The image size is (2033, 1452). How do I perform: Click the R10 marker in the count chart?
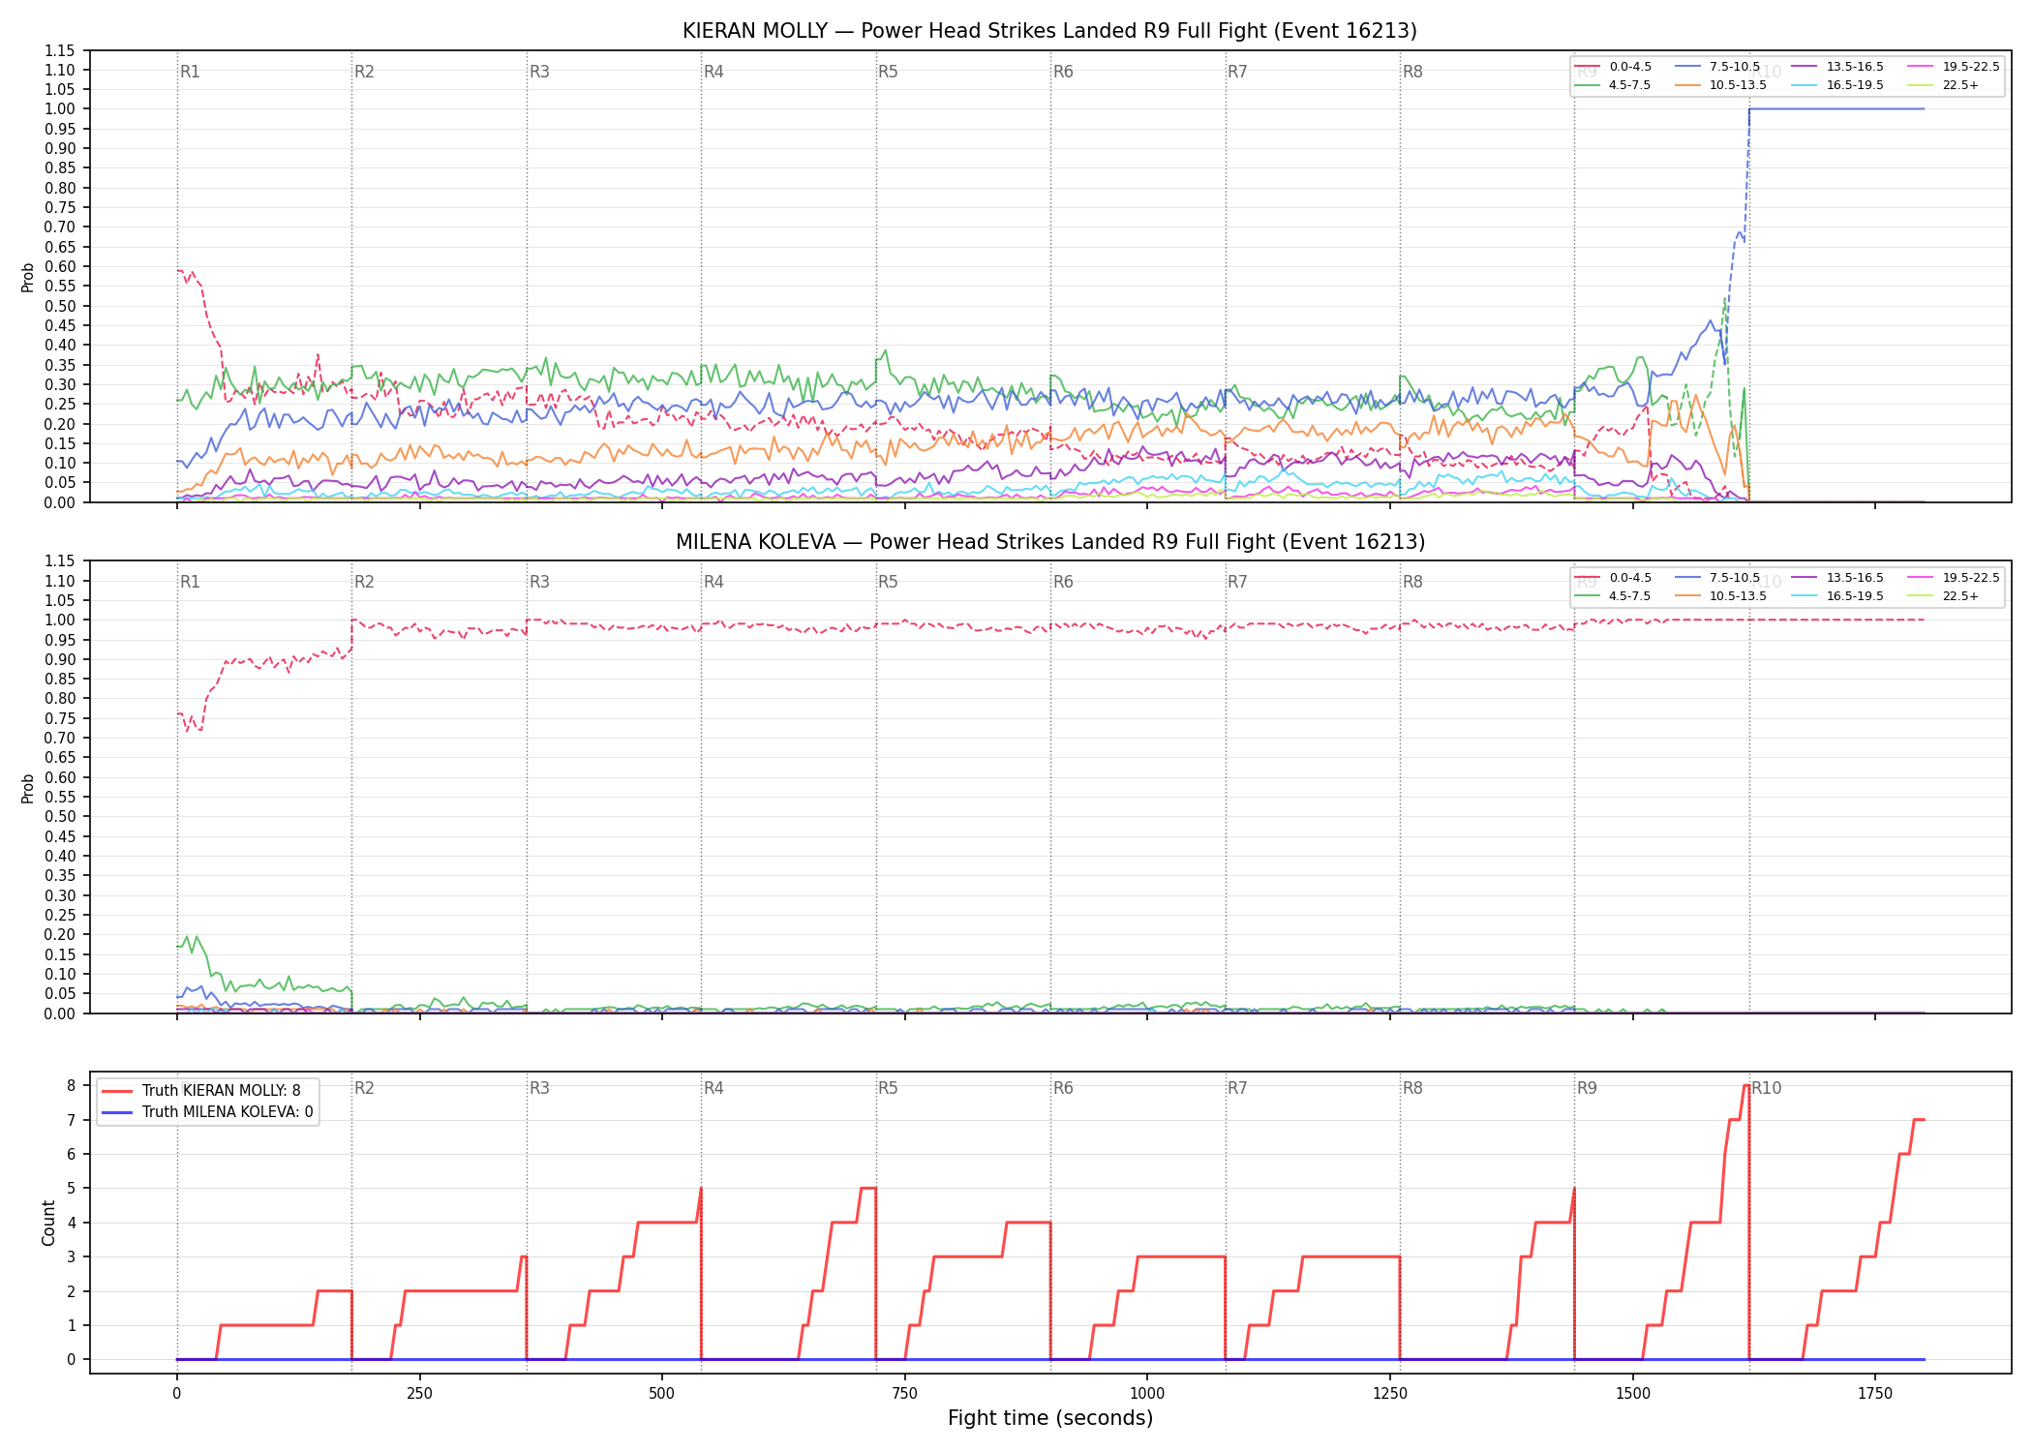point(1767,1088)
